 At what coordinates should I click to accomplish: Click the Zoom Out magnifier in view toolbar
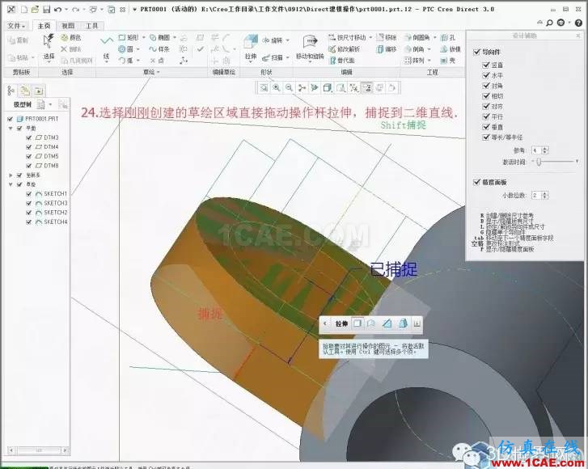click(x=289, y=87)
